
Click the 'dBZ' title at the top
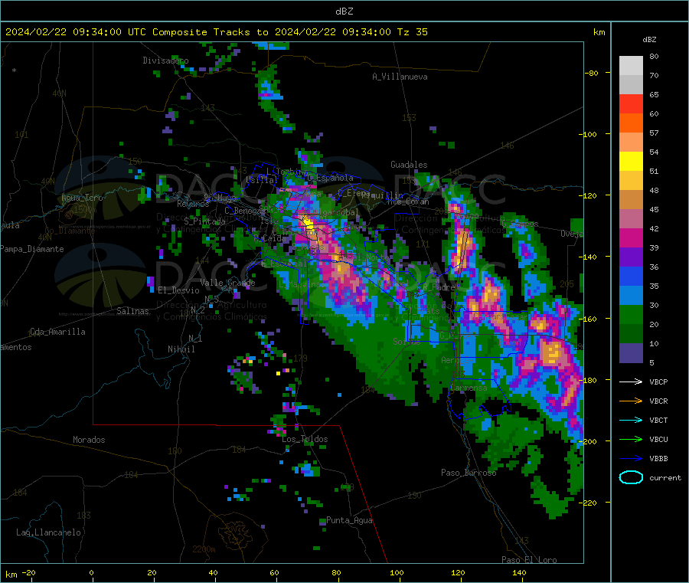pyautogui.click(x=344, y=11)
